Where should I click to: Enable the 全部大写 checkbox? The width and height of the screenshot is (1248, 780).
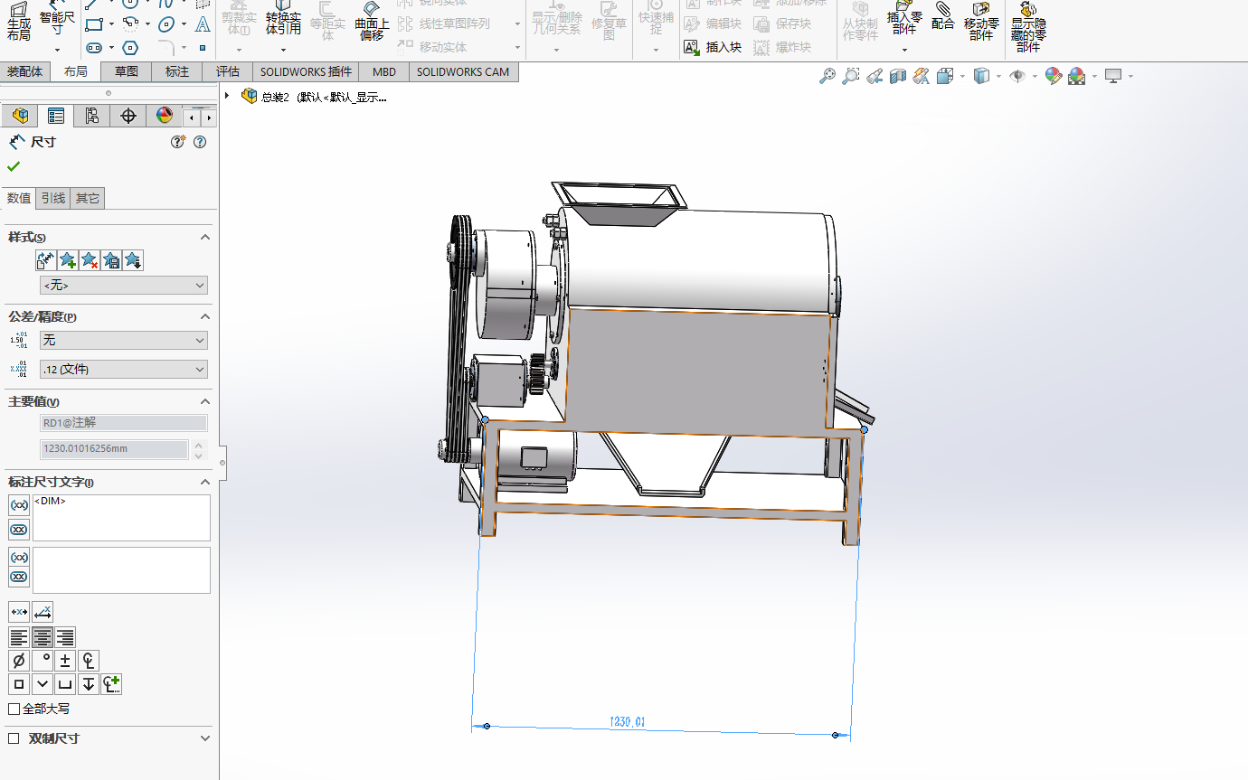[14, 710]
